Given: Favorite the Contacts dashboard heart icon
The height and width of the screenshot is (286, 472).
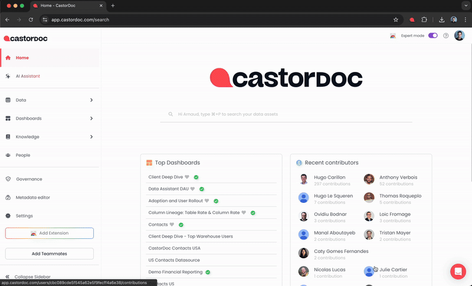Looking at the screenshot, I should click(x=172, y=225).
